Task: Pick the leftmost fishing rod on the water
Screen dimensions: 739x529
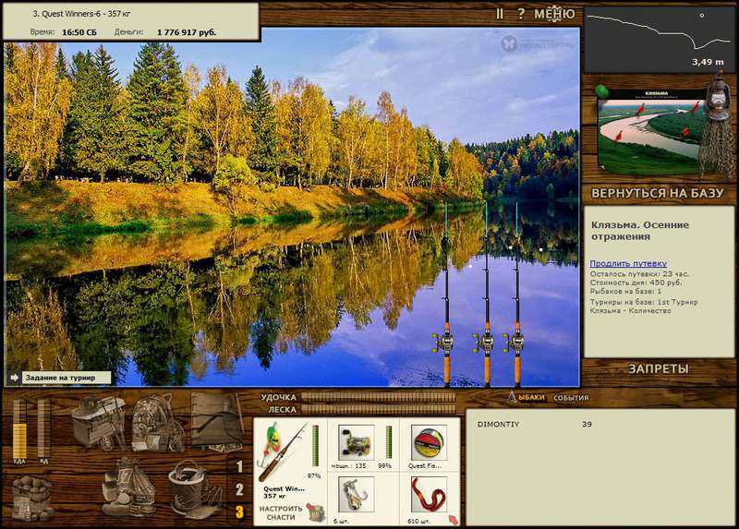Action: coord(446,295)
